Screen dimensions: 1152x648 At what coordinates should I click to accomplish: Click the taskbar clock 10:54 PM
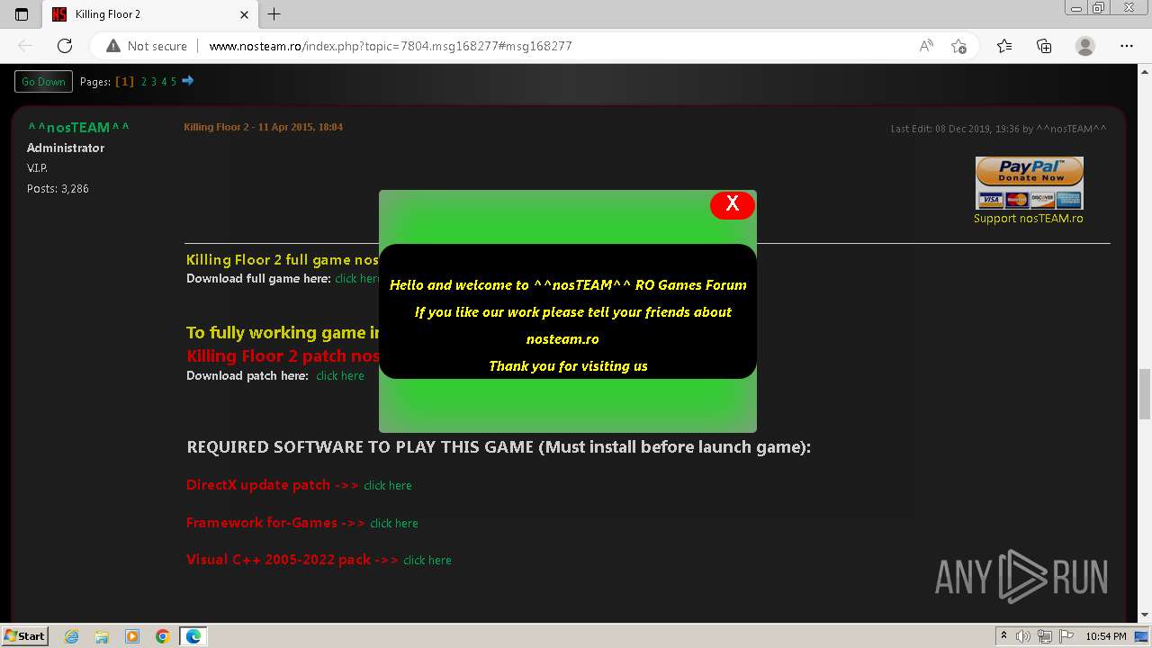coord(1106,636)
